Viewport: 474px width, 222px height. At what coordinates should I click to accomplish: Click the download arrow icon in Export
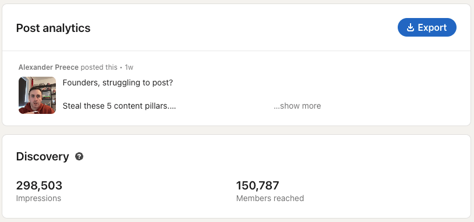(x=410, y=27)
